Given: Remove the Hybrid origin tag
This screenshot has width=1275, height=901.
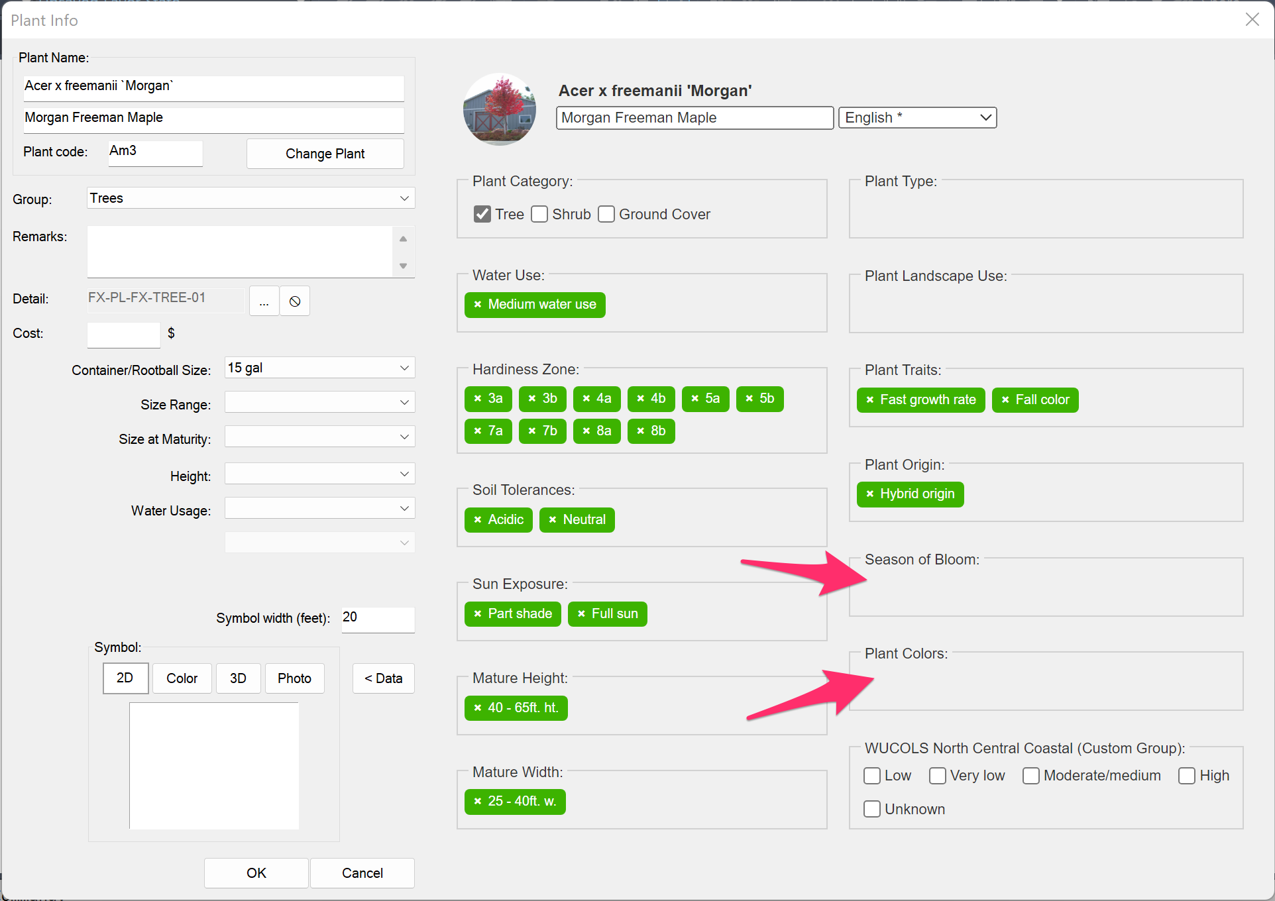Looking at the screenshot, I should click(x=870, y=494).
